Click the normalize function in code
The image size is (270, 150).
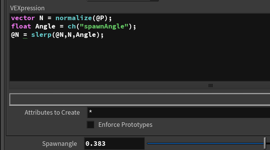coord(74,18)
